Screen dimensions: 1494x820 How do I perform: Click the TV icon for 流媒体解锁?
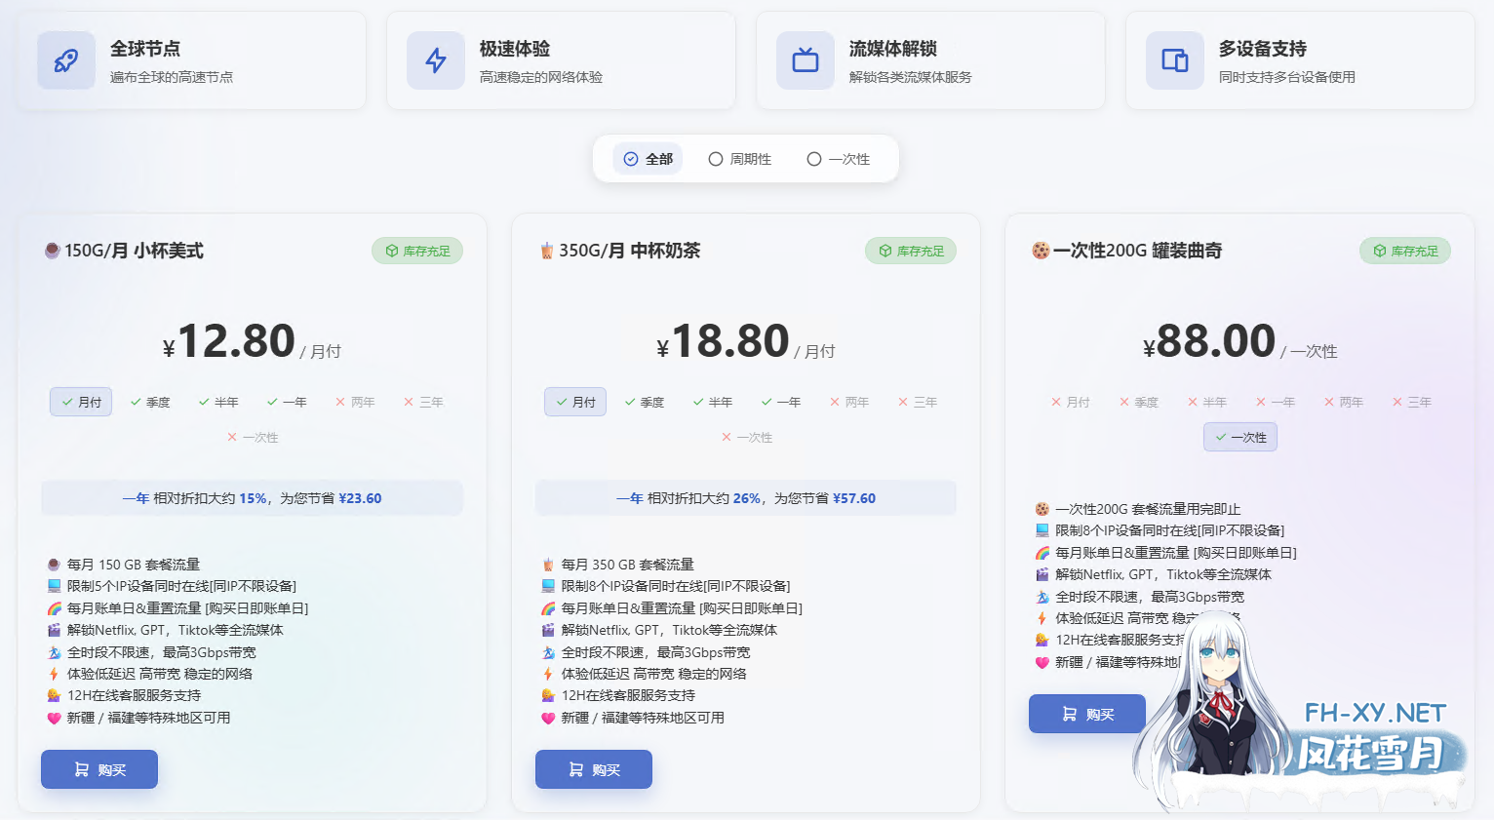point(806,60)
